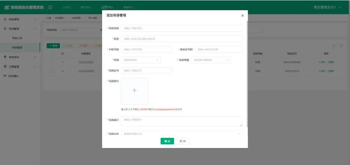Focus the 导游证号 input field
This screenshot has height=165, width=350.
pyautogui.click(x=147, y=70)
